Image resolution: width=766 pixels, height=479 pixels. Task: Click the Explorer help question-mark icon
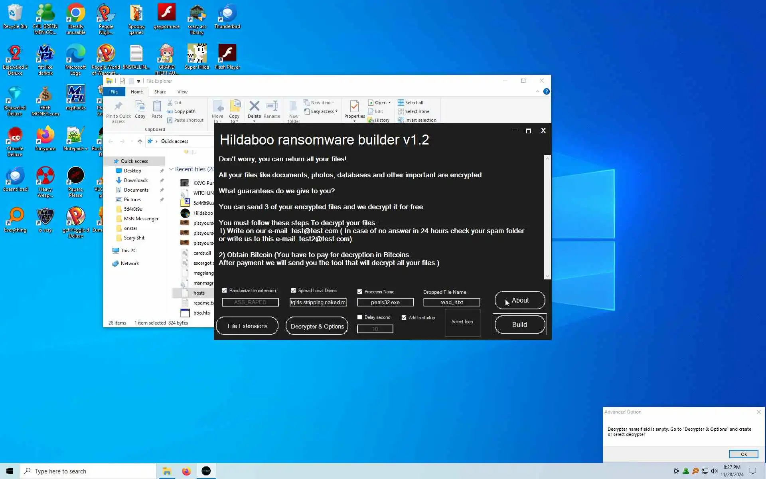point(547,91)
